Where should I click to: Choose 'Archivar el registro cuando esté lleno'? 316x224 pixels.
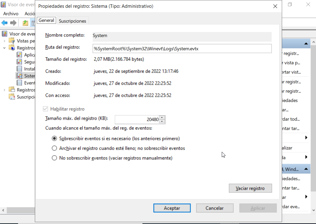54,148
